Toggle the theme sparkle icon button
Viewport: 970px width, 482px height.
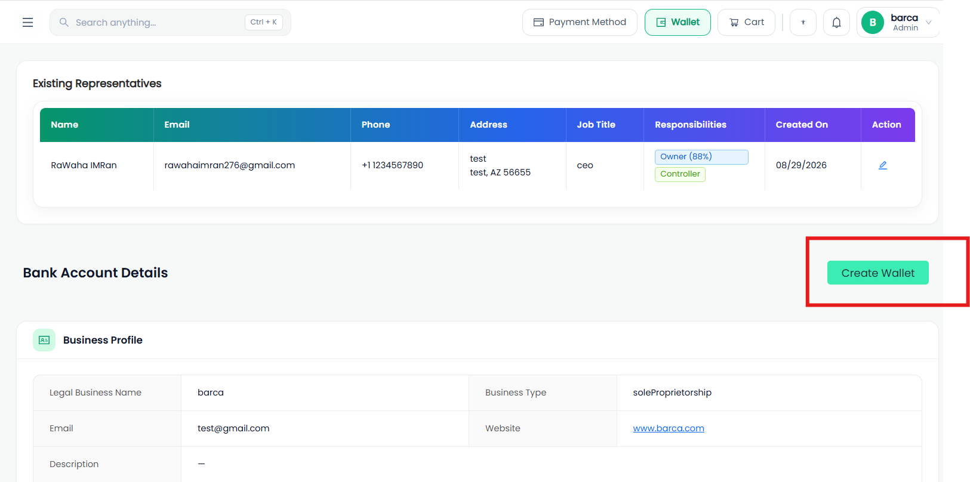pos(803,22)
